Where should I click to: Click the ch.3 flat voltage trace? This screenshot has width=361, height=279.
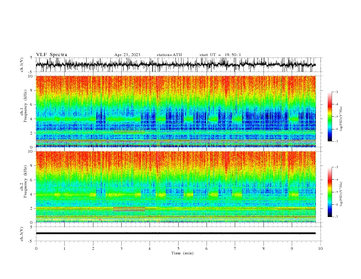[x=175, y=233]
